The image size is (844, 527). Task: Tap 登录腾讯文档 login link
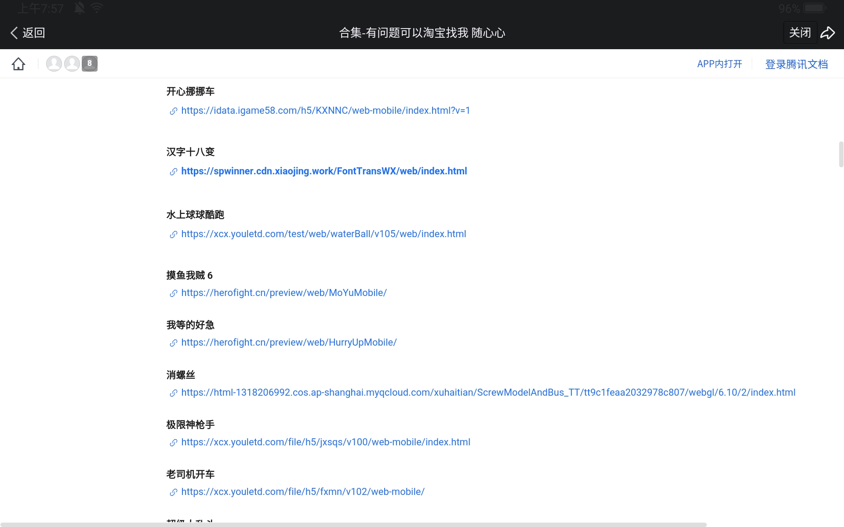click(x=796, y=64)
